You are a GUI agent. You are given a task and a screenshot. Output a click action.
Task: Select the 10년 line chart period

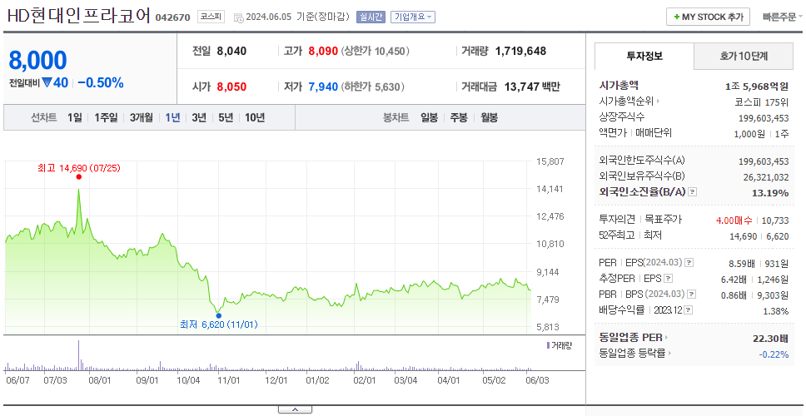click(255, 117)
